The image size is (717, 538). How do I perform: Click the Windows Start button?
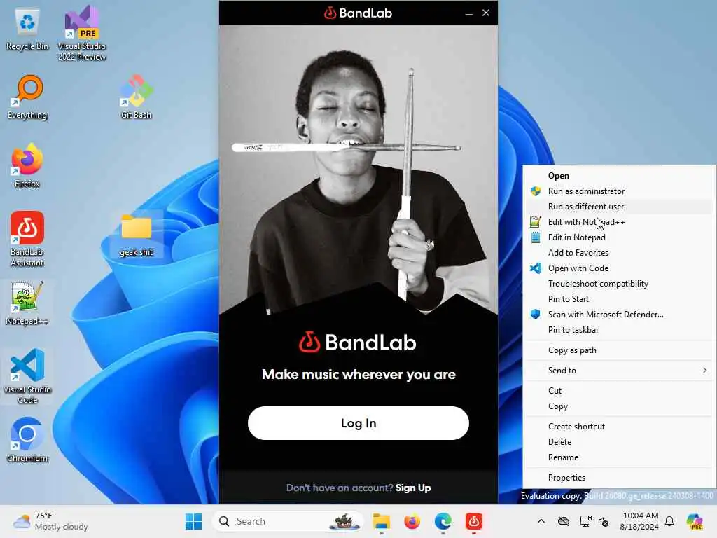coord(193,521)
